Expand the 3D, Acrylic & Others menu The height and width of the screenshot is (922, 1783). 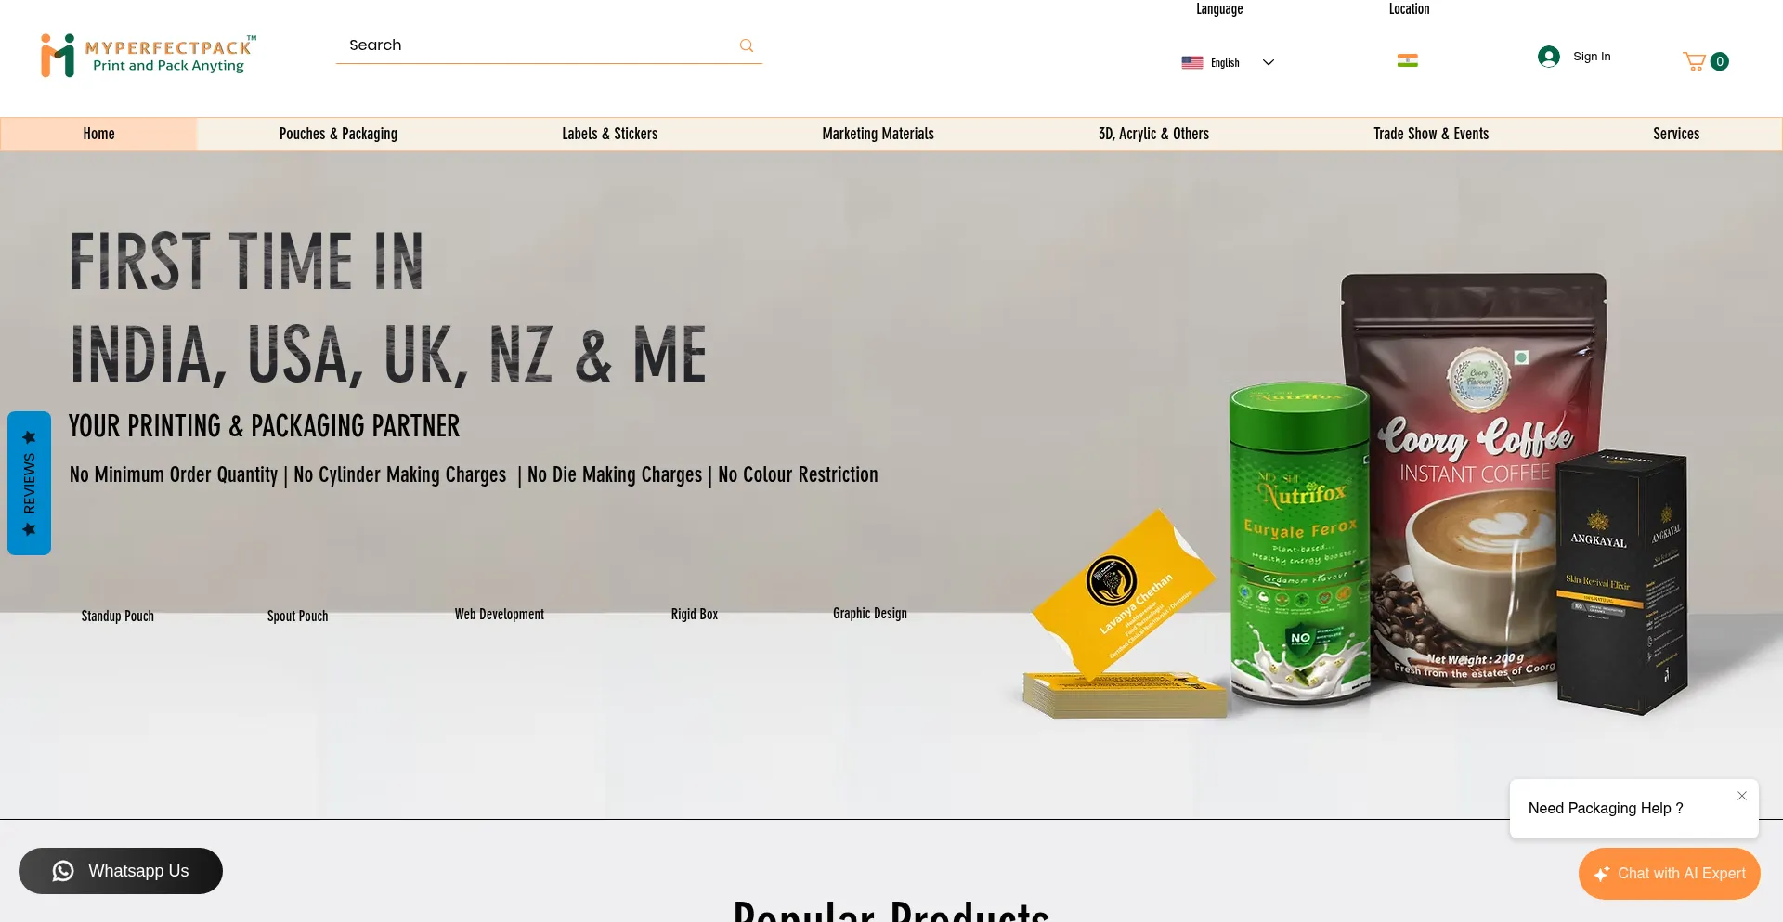(1153, 134)
